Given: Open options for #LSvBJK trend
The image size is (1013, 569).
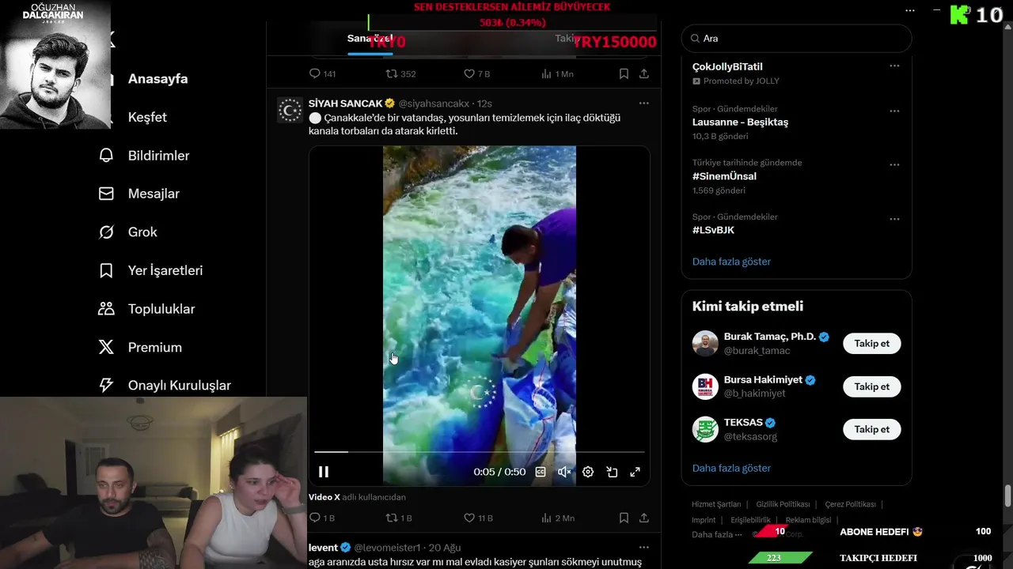Looking at the screenshot, I should coord(894,218).
